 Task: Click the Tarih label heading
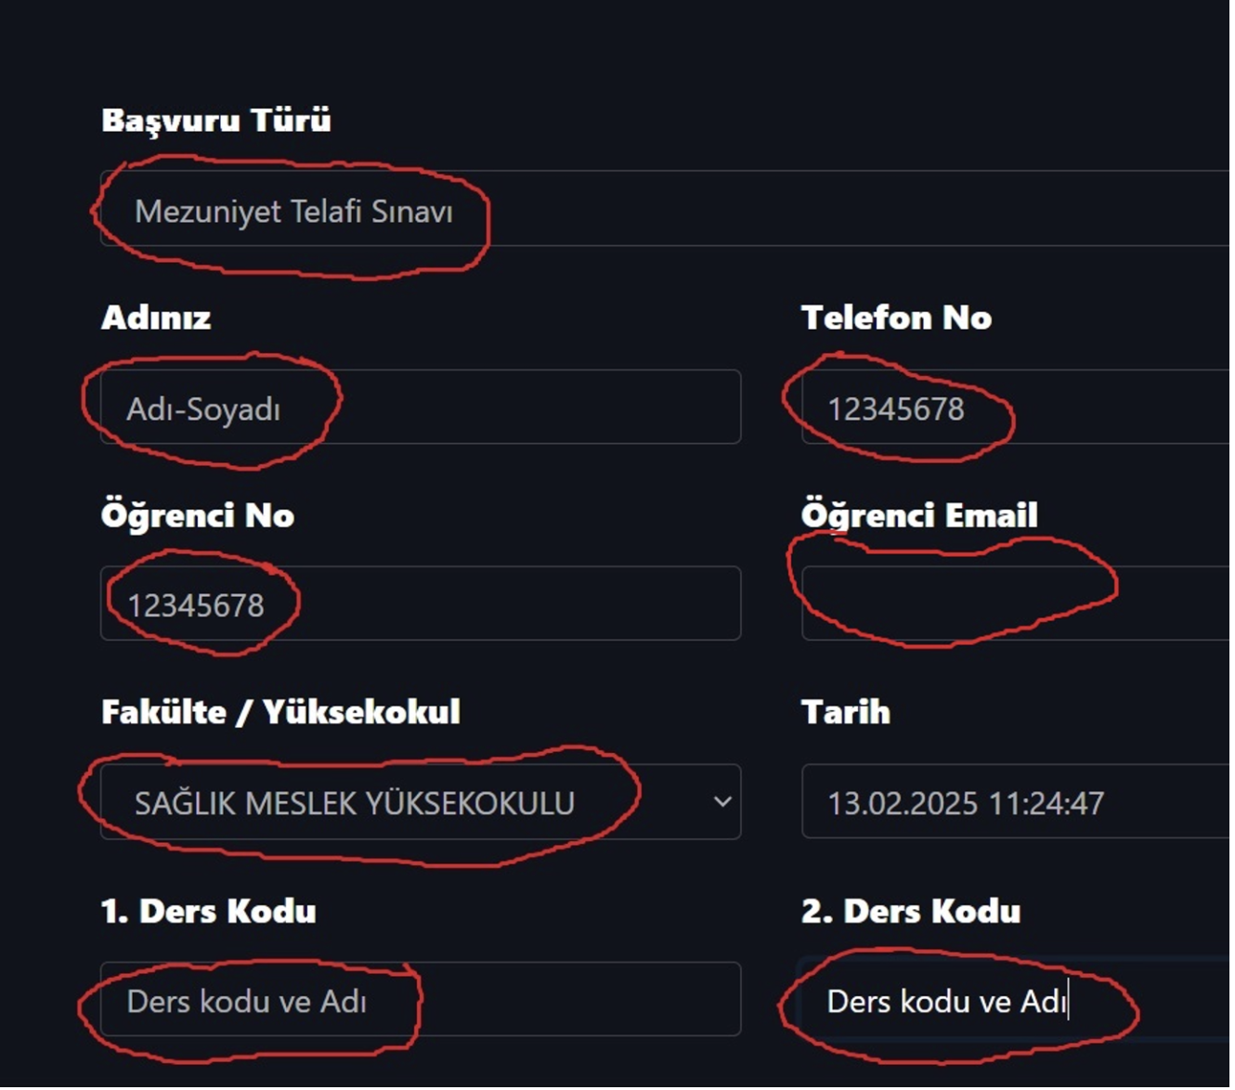point(845,713)
